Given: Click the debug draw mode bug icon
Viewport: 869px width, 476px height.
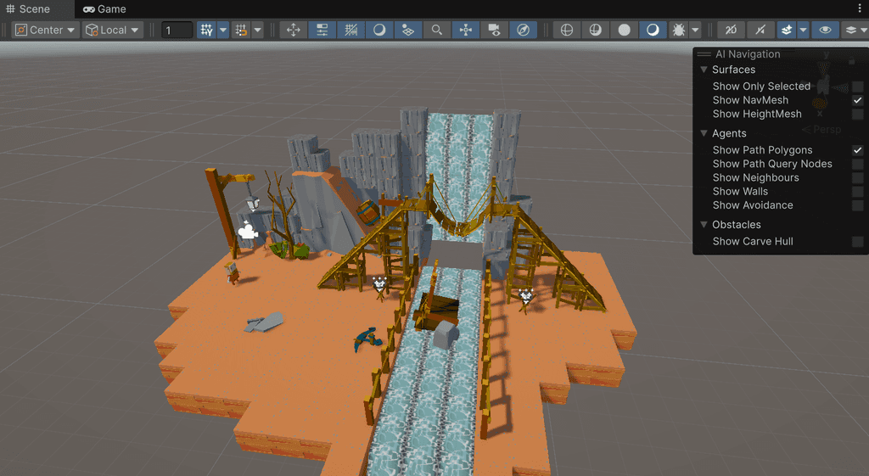Looking at the screenshot, I should 678,30.
